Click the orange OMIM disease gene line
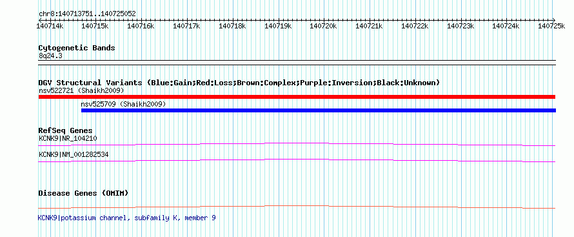The height and width of the screenshot is (237, 574). pyautogui.click(x=297, y=207)
